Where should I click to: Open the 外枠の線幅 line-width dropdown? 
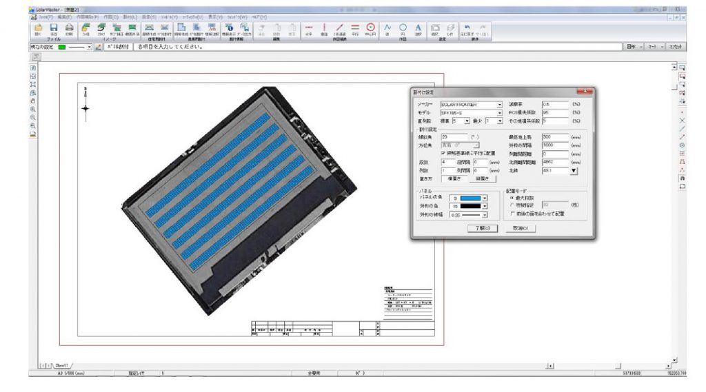pyautogui.click(x=485, y=215)
